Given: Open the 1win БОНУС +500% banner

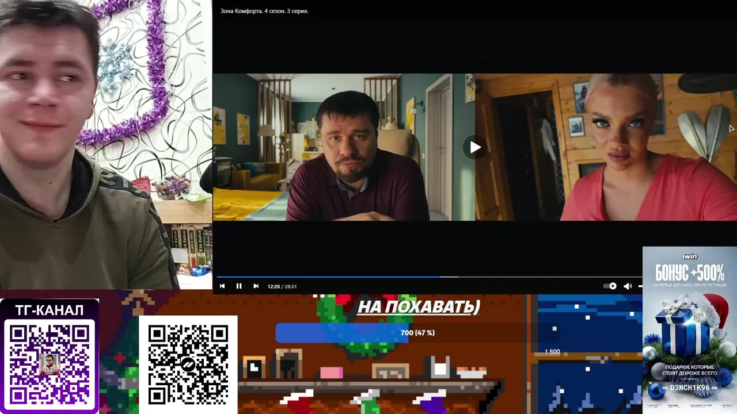Looking at the screenshot, I should tap(689, 330).
